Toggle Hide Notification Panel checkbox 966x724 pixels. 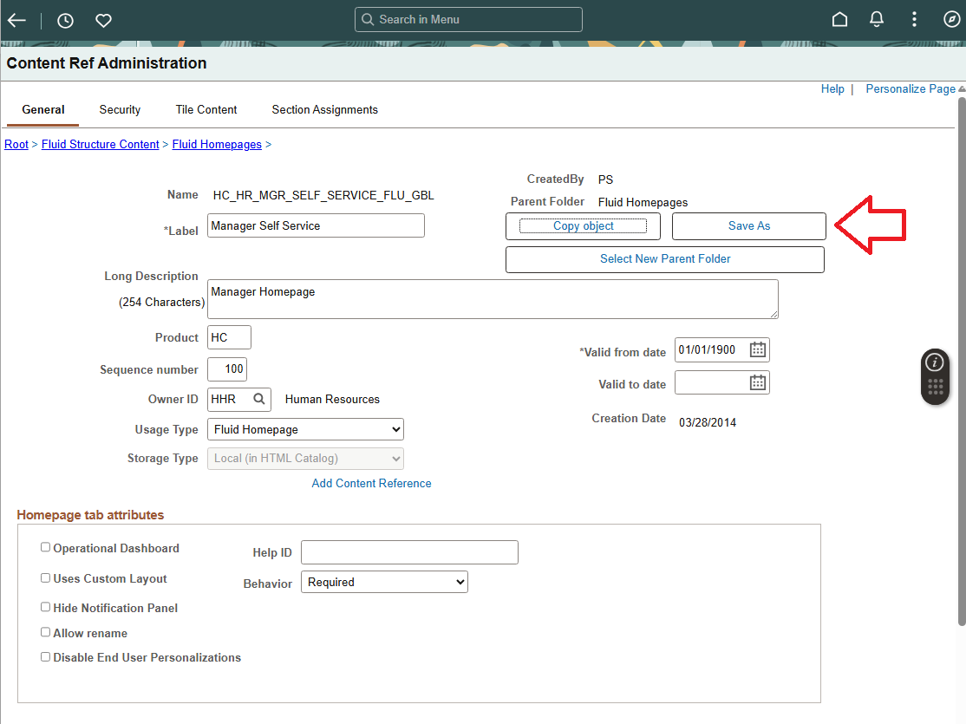(x=45, y=607)
